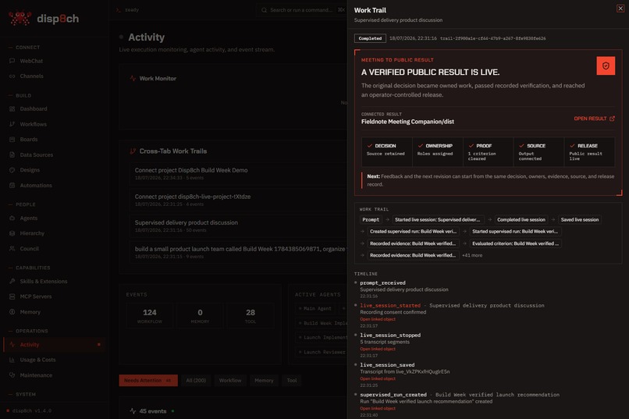This screenshot has width=629, height=419.
Task: Open Usage & Costs icon
Action: tap(12, 360)
